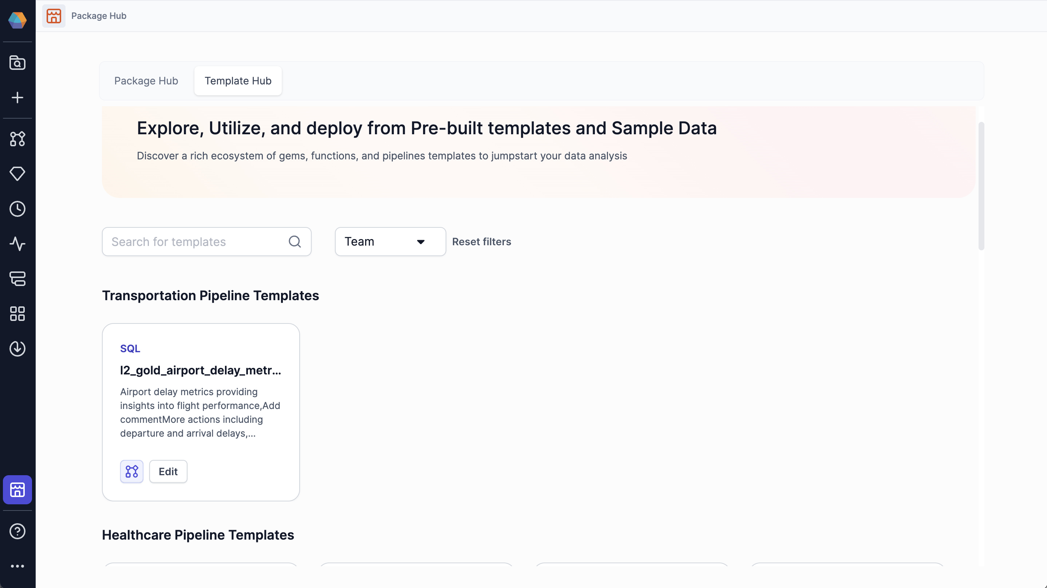Open the gems diamond icon
This screenshot has height=588, width=1047.
[17, 174]
